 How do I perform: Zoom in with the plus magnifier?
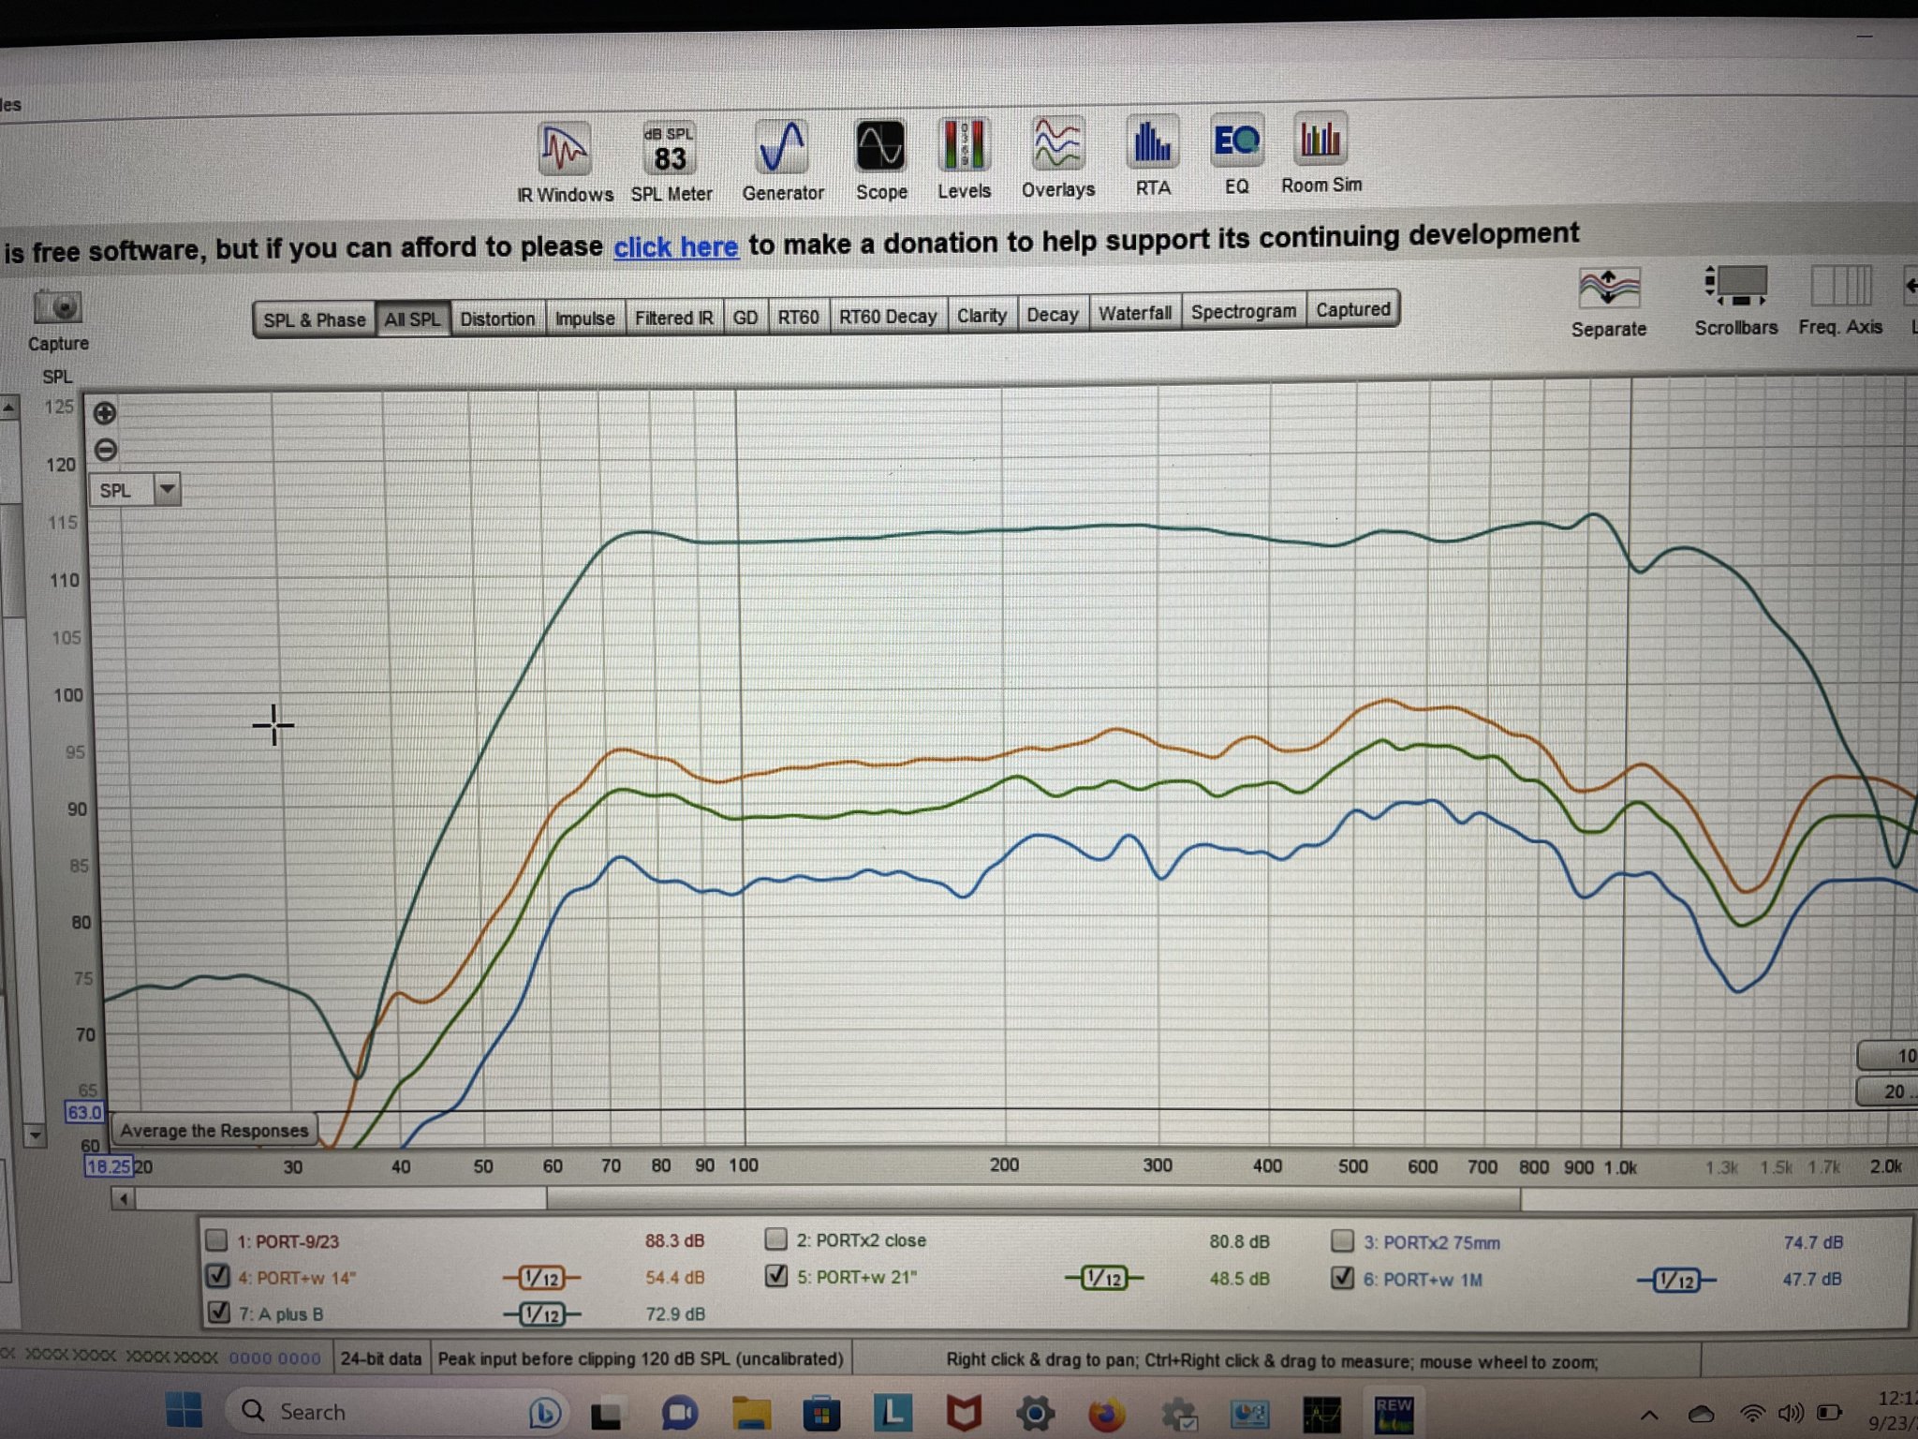[105, 413]
